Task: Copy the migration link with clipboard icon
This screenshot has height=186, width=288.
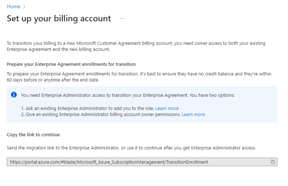Action: [273, 162]
